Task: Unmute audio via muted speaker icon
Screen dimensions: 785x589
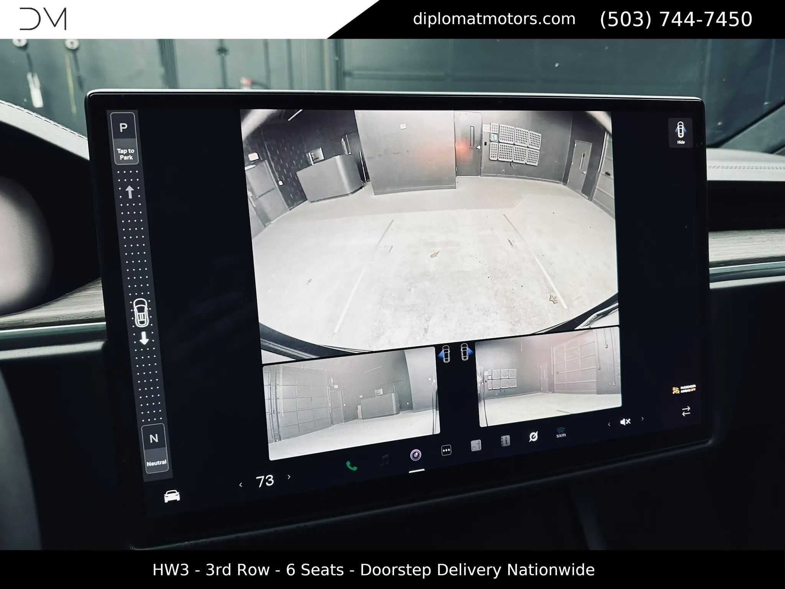Action: click(625, 422)
